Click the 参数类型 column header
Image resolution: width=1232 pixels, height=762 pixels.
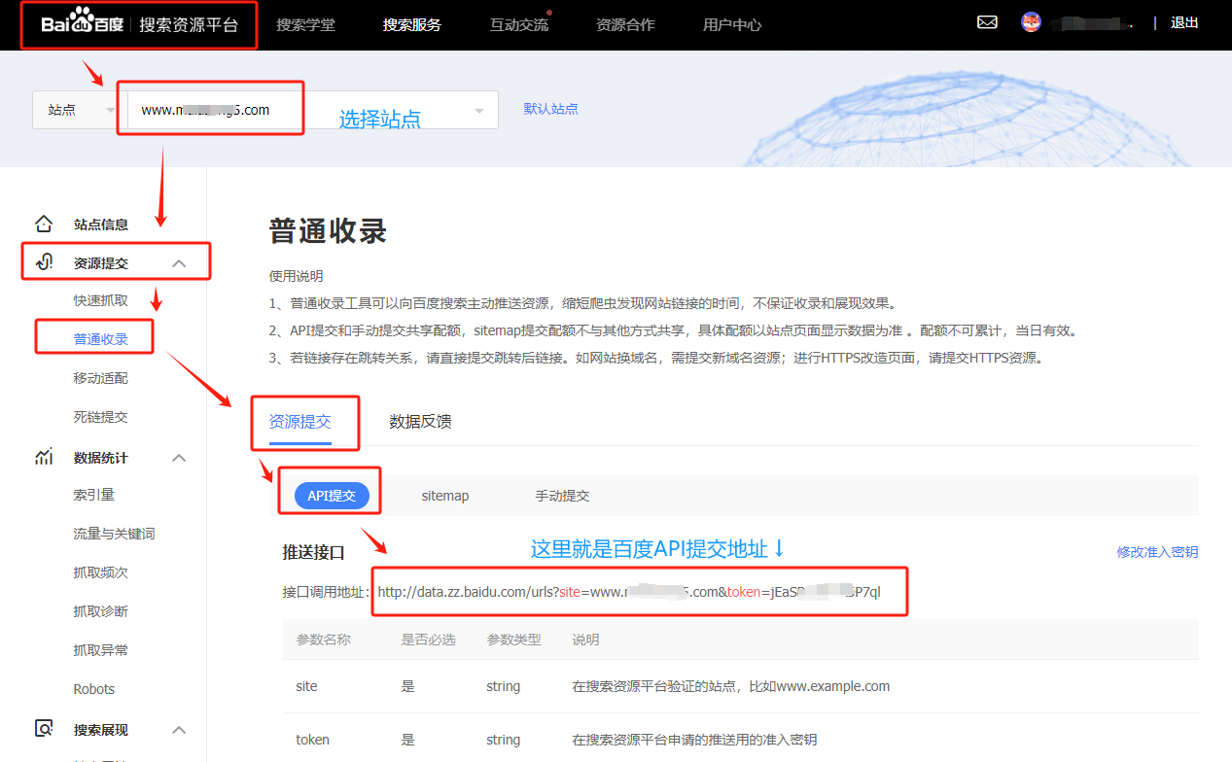click(514, 640)
